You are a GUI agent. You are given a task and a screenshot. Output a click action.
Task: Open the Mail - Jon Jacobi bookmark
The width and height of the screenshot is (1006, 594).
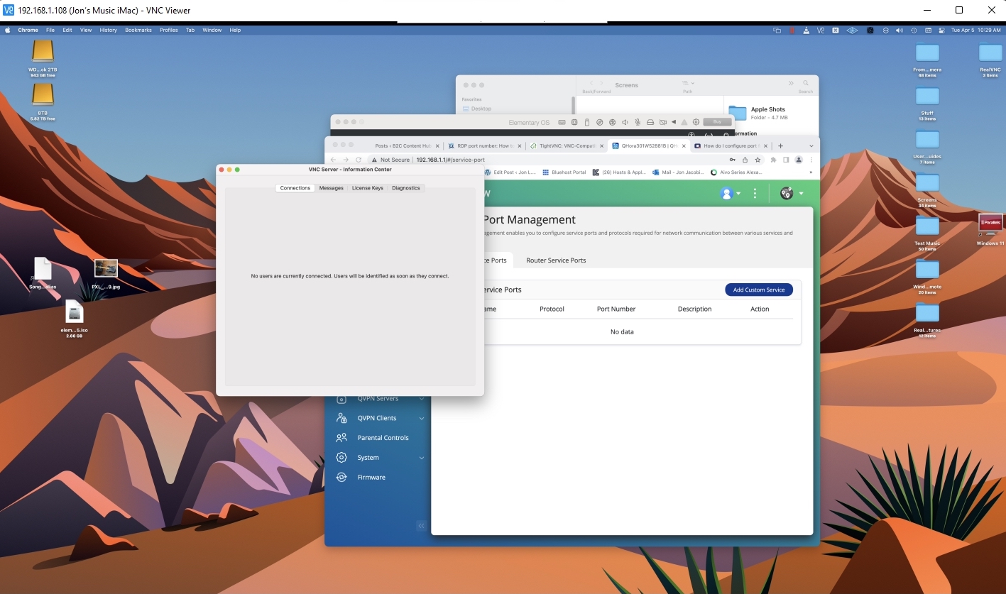point(677,172)
